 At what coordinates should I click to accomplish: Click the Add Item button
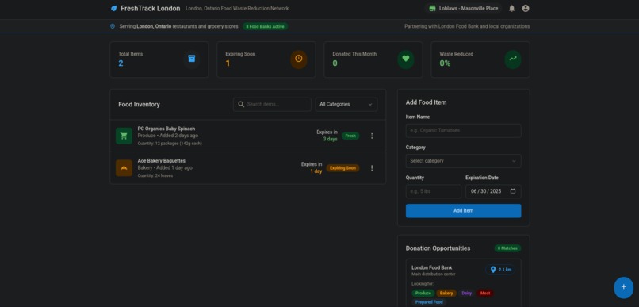click(463, 211)
